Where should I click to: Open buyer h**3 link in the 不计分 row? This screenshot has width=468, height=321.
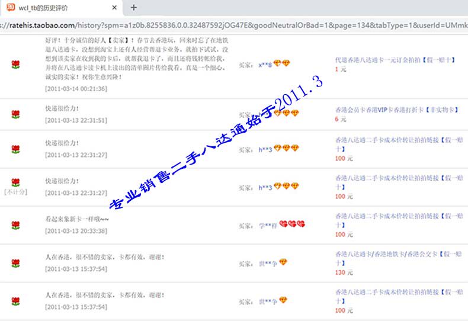pos(265,188)
